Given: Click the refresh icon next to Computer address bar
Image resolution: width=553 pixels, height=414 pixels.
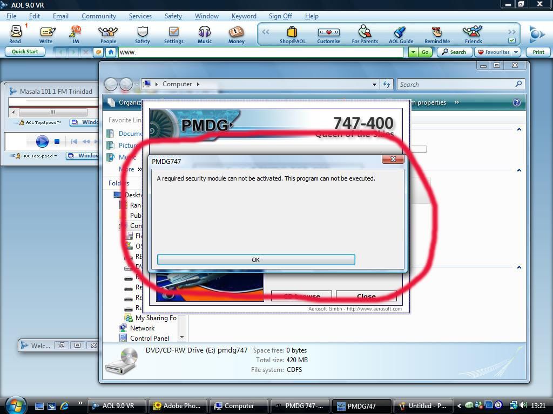Looking at the screenshot, I should point(387,85).
